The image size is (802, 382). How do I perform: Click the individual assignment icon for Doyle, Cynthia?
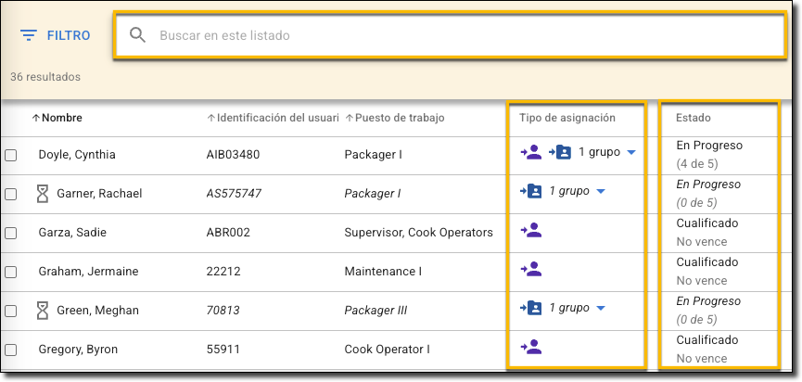(531, 152)
